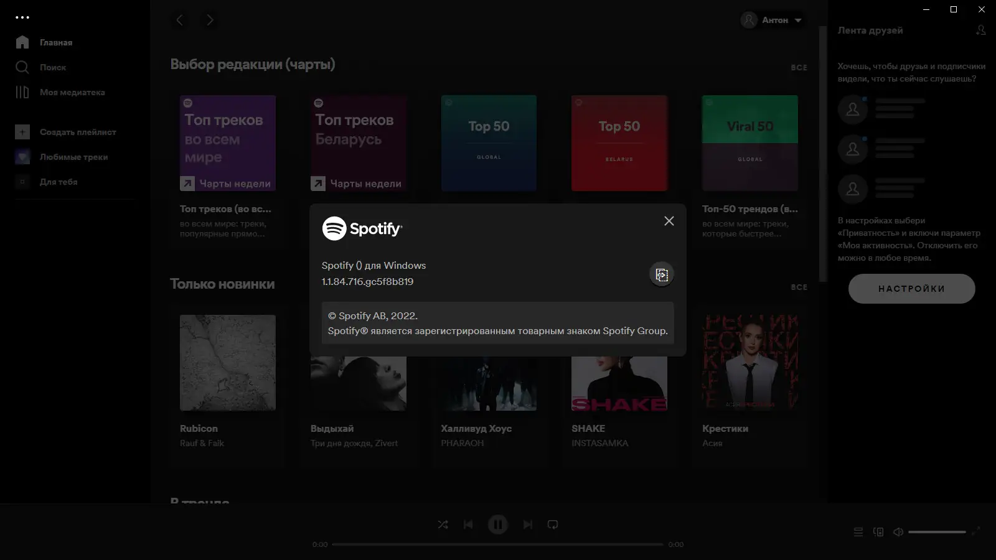
Task: Skip to next track
Action: coord(528,525)
